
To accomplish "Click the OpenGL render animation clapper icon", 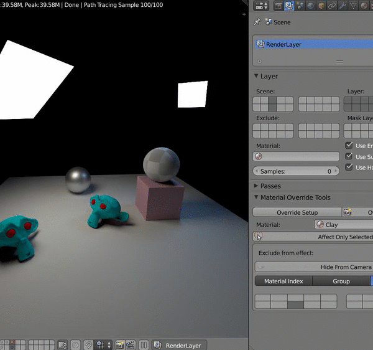I will pyautogui.click(x=131, y=345).
